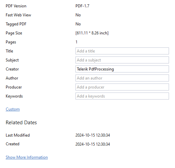Select the Add an author field
The image size is (175, 168).
(x=122, y=78)
